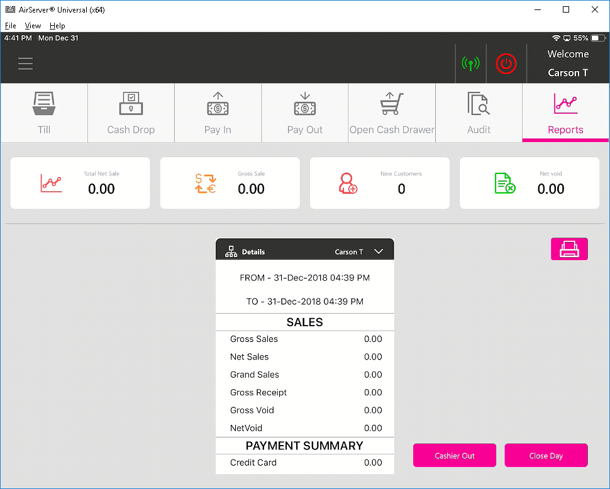Viewport: 610px width, 489px height.
Task: Switch to the Cash Drop tab
Action: [131, 113]
